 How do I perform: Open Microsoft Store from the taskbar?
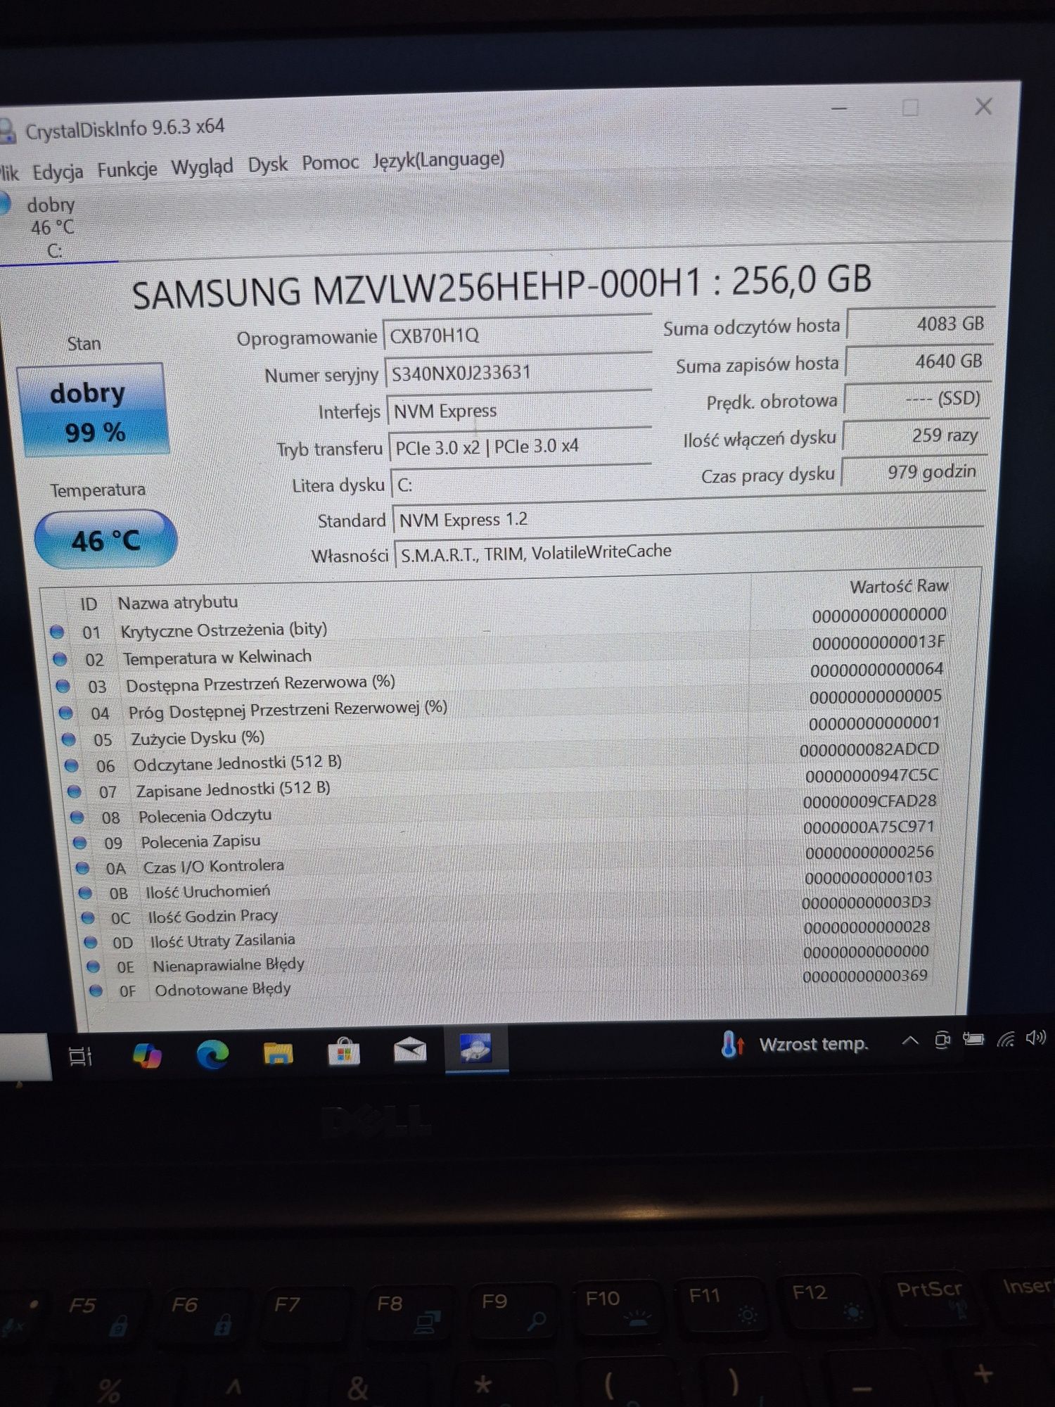click(344, 1052)
